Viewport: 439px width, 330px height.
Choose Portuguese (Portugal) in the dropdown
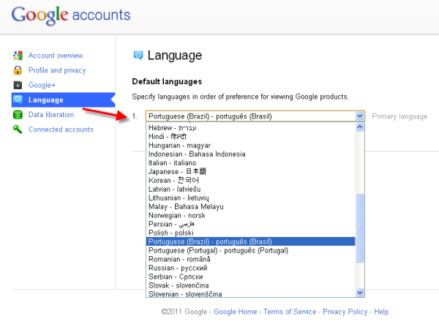(217, 250)
